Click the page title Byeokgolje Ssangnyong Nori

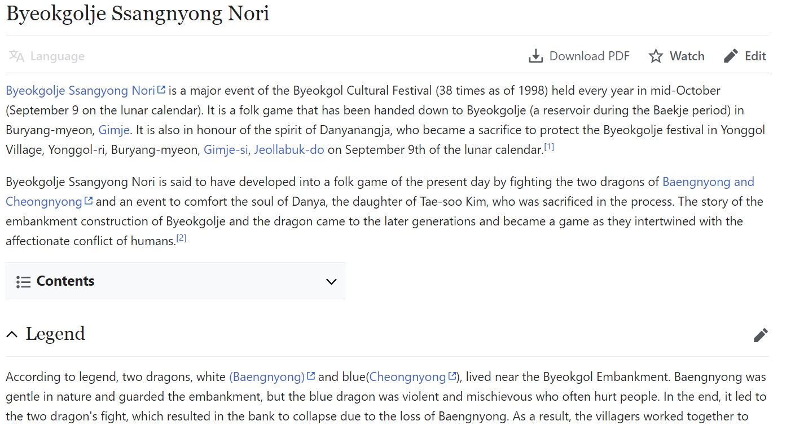pyautogui.click(x=138, y=14)
